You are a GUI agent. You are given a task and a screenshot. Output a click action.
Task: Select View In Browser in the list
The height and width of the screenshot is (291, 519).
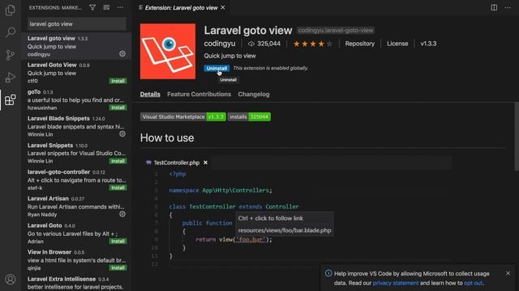click(76, 260)
